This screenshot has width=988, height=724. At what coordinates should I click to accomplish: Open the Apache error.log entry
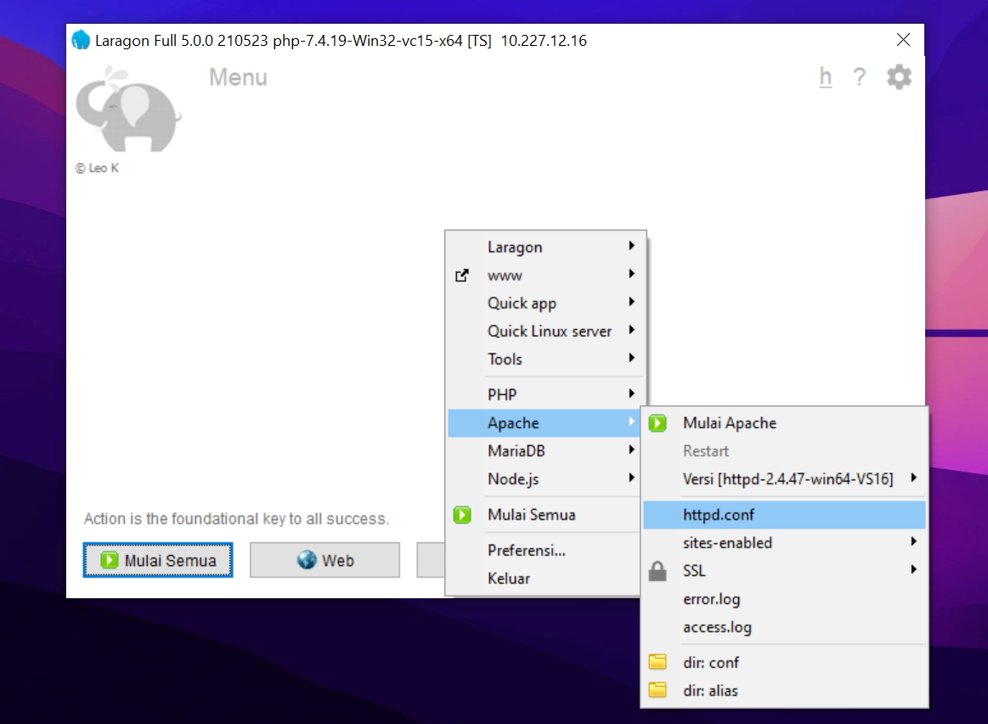pyautogui.click(x=711, y=600)
